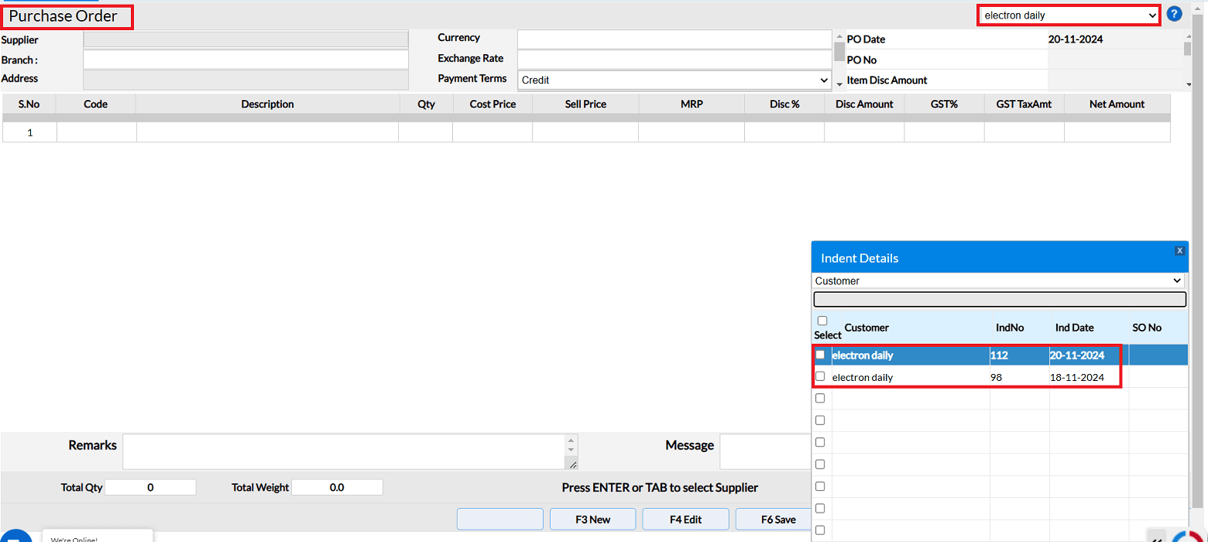Screen dimensions: 1208x542
Task: Click the Supplier input field
Action: pyautogui.click(x=245, y=39)
